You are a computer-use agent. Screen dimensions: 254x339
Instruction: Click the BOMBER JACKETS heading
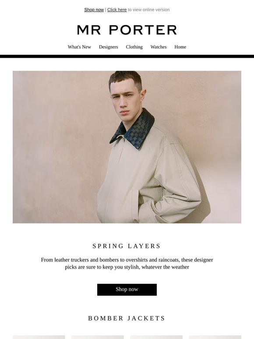pos(127,318)
